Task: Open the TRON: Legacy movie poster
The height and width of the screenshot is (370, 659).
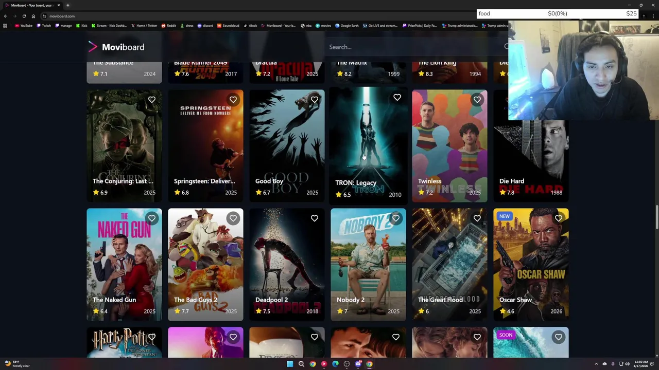Action: (x=368, y=145)
